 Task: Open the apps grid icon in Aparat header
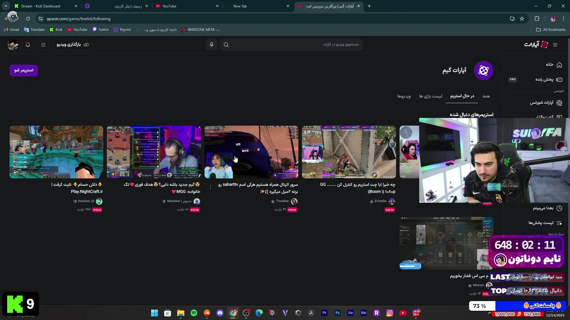[43, 44]
